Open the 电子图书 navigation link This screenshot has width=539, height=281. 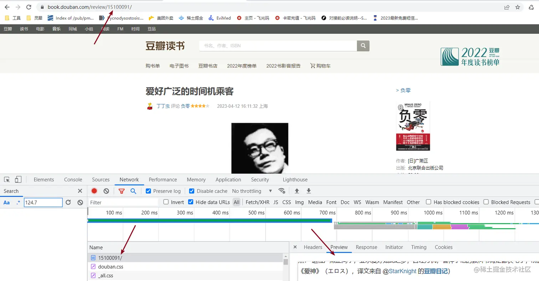179,66
